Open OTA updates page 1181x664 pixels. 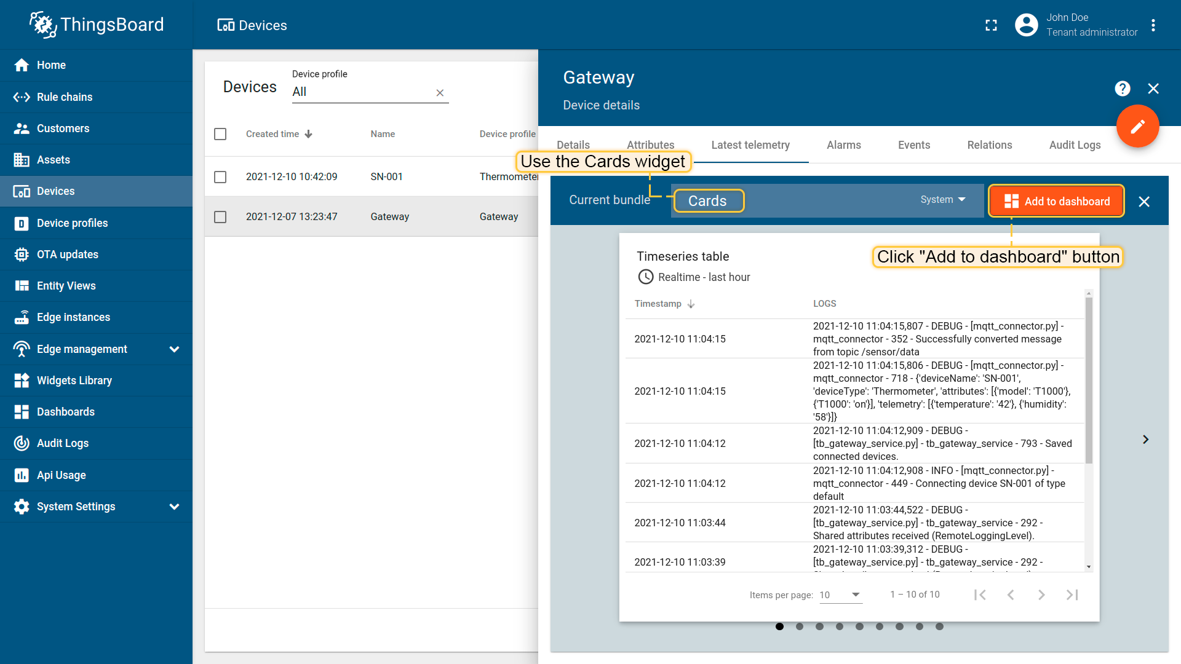(96, 255)
